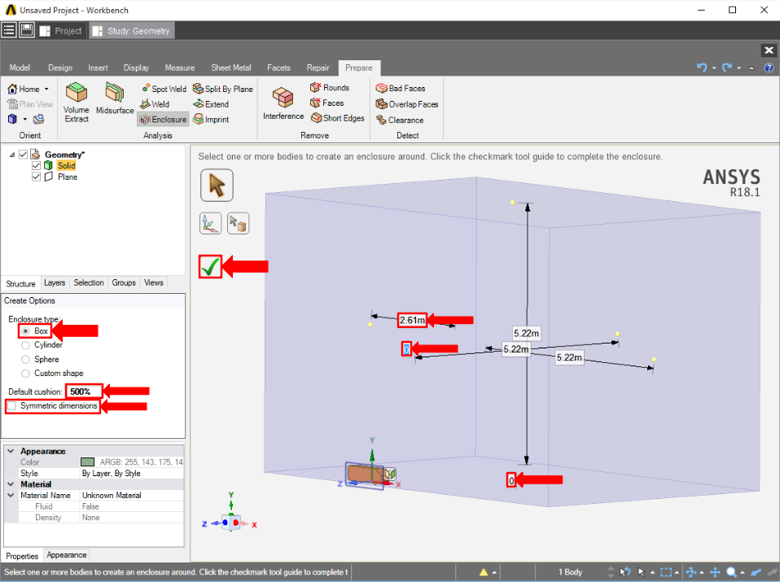Click the Project tab button
The width and height of the screenshot is (780, 582).
(x=61, y=31)
